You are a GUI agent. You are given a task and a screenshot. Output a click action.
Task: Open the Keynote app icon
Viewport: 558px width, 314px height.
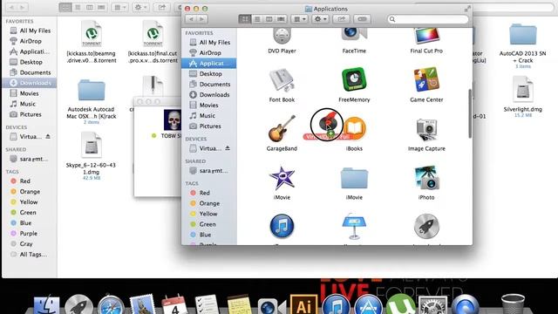tap(354, 227)
